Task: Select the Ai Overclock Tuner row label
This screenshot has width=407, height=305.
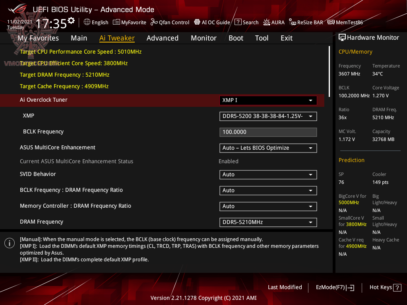Action: click(44, 100)
